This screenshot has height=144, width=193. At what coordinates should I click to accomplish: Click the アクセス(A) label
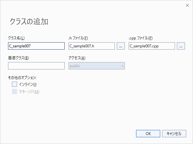pos(77,58)
